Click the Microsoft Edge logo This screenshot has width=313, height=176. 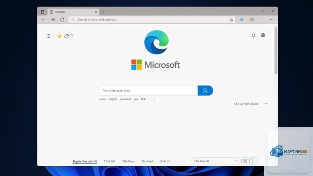[x=156, y=42]
